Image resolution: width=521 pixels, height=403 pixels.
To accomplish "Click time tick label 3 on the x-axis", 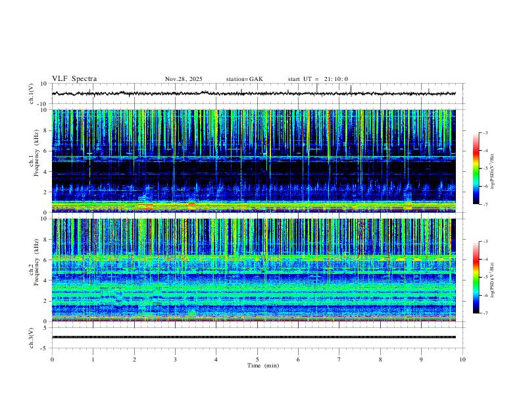I will point(175,360).
